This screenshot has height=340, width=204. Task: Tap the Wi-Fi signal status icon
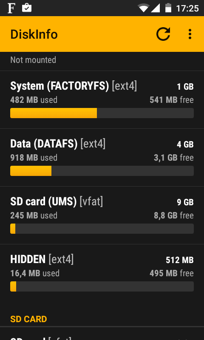tap(144, 8)
